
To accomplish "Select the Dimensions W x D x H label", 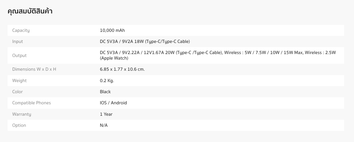I will coord(34,69).
